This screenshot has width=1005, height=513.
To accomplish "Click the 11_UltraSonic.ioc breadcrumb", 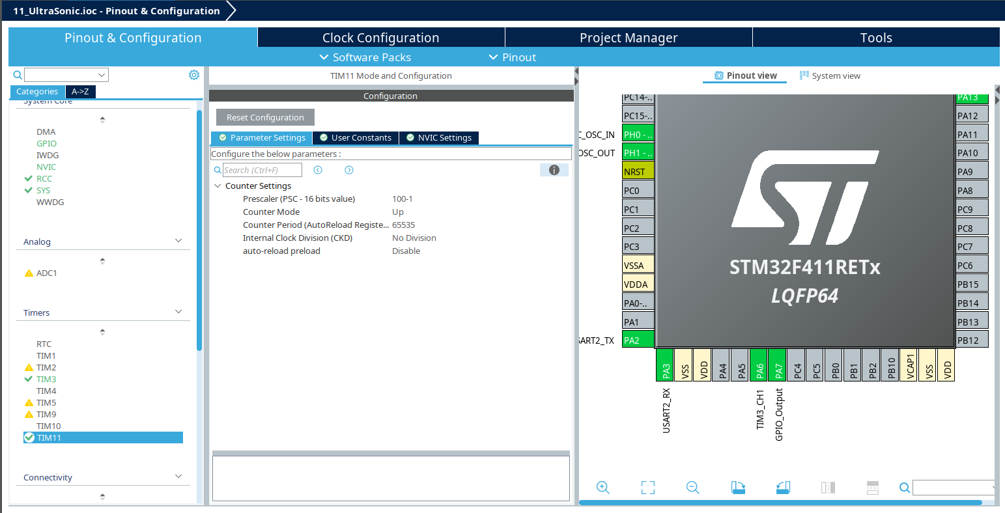I will click(117, 11).
